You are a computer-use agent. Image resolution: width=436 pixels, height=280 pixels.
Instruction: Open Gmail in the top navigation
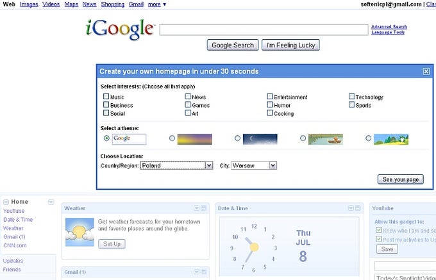coord(136,4)
